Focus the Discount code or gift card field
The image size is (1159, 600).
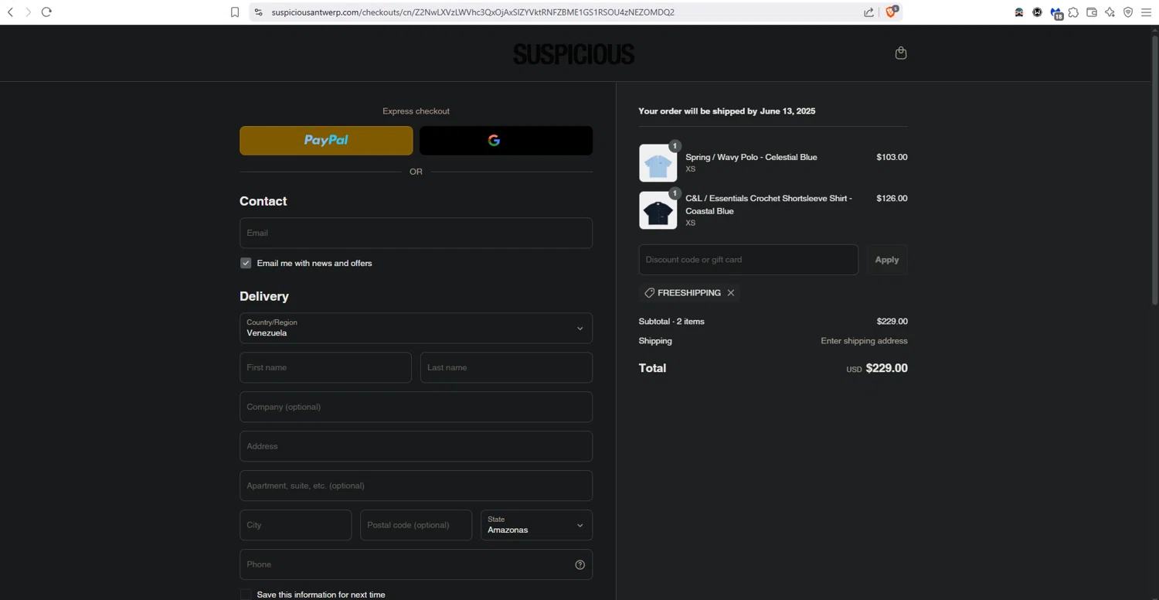coord(748,260)
